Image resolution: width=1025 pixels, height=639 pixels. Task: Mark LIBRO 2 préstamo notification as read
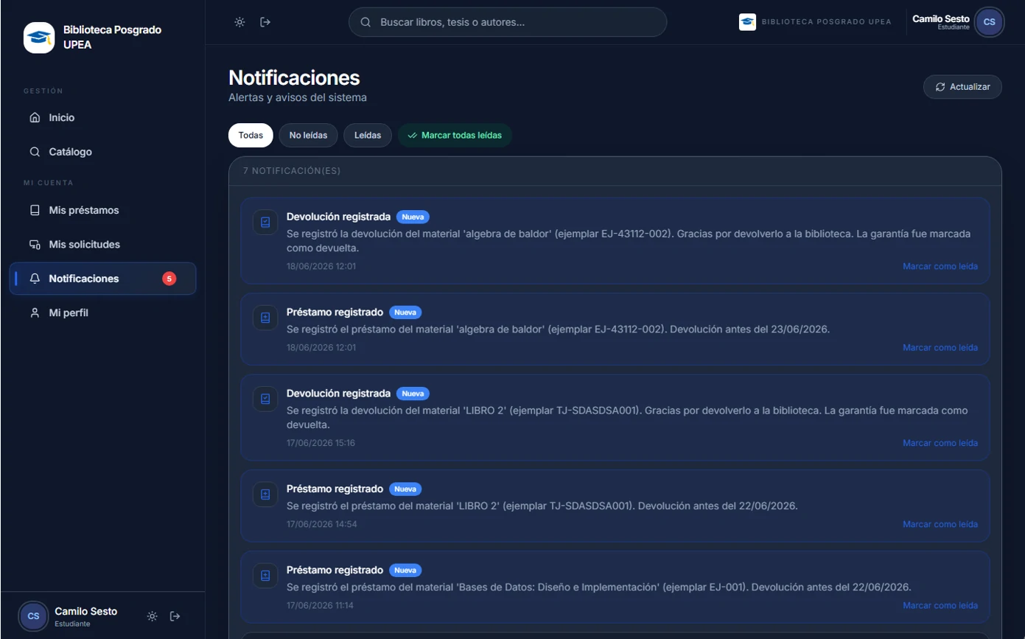pyautogui.click(x=940, y=524)
